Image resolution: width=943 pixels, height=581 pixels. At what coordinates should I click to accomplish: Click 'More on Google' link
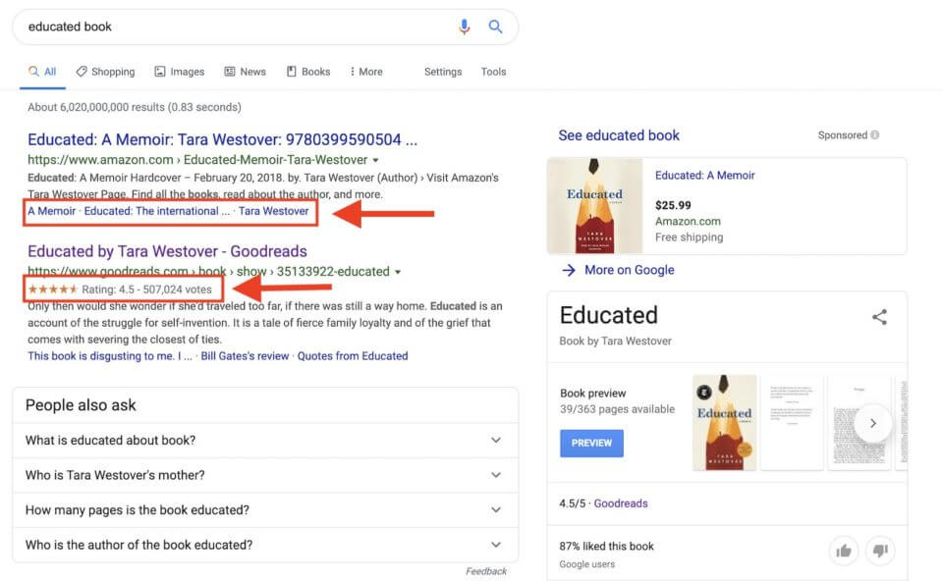(630, 270)
